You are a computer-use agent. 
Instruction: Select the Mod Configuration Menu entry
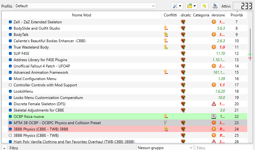coord(35,79)
